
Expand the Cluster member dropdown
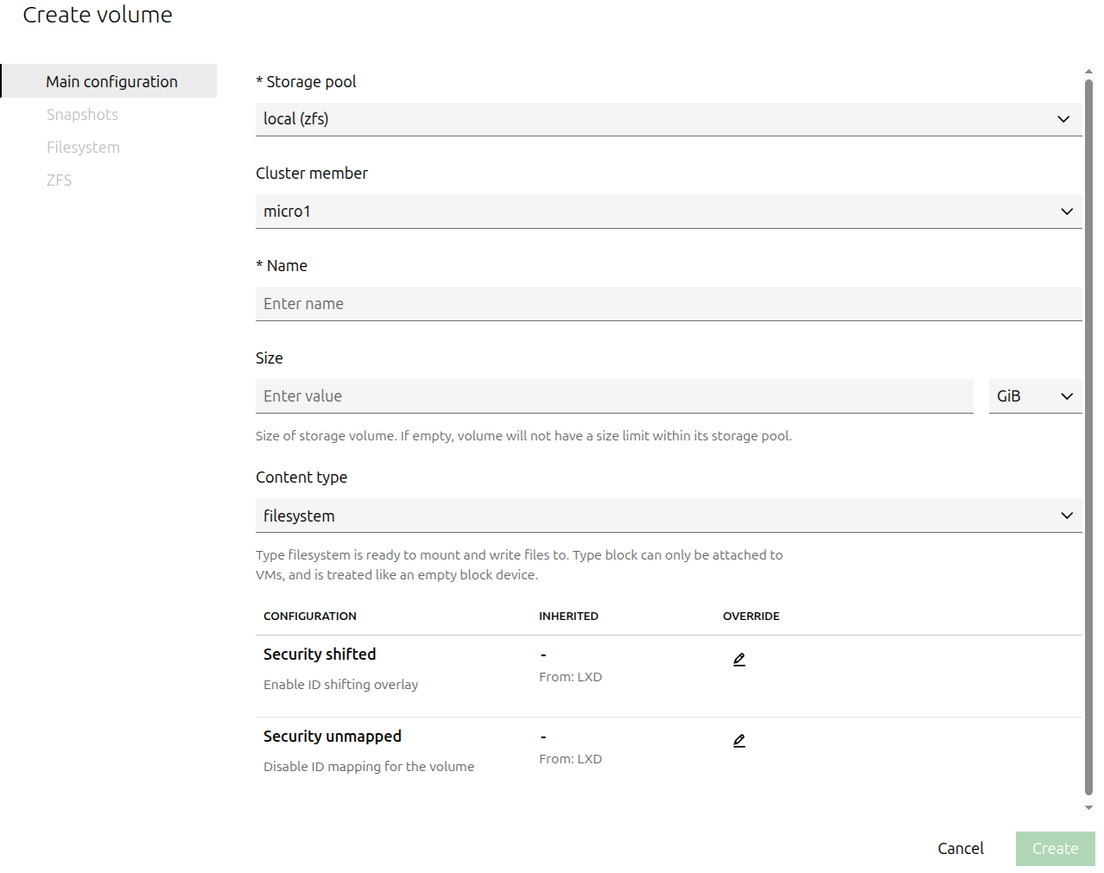pos(668,212)
